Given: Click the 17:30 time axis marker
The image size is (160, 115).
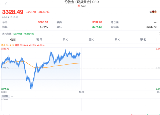Looking at the screenshot, I should pyautogui.click(x=82, y=92).
